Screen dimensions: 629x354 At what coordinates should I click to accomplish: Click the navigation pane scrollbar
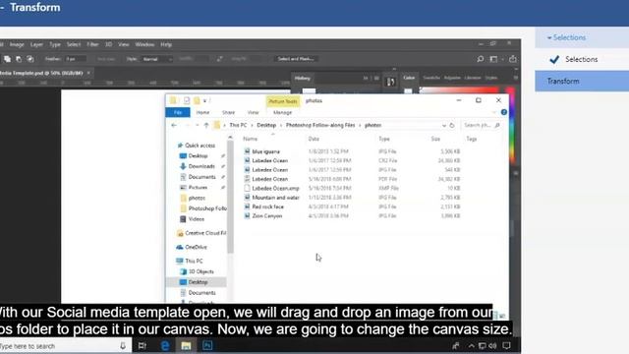230,197
